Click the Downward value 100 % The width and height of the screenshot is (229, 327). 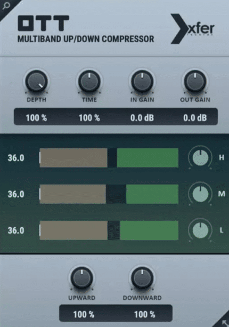(x=145, y=314)
